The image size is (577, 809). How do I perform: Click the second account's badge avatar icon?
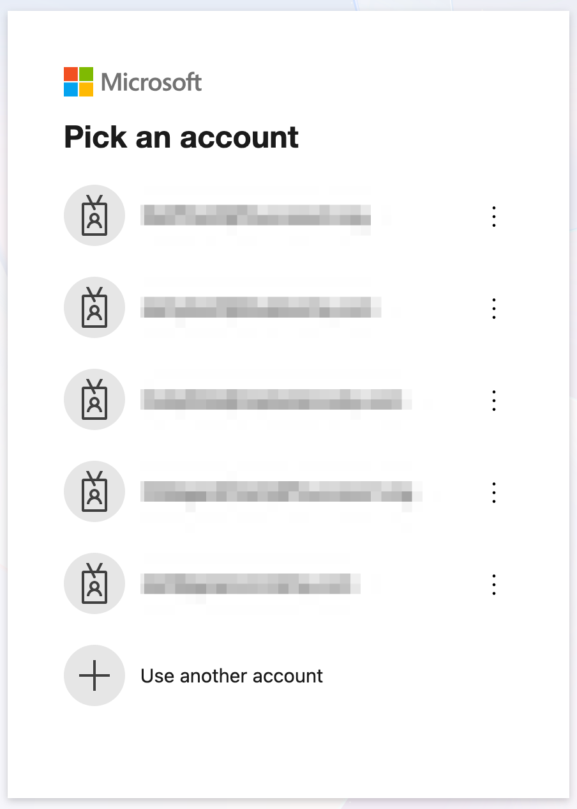pyautogui.click(x=94, y=307)
